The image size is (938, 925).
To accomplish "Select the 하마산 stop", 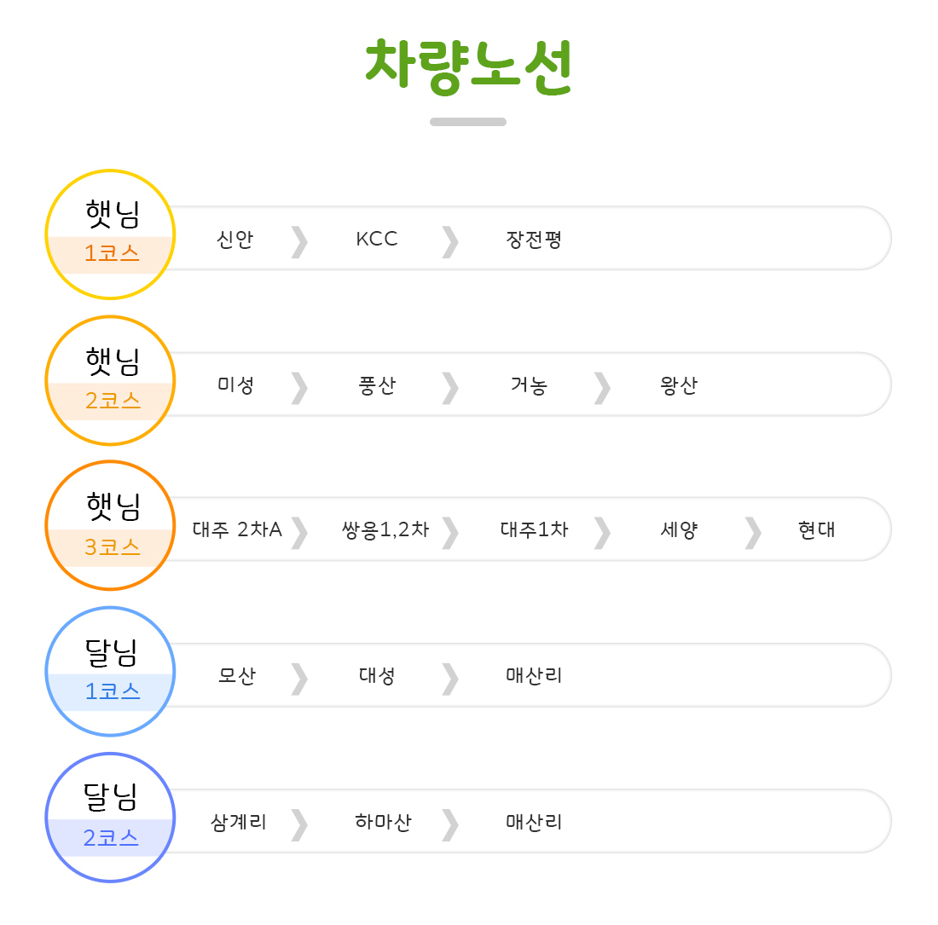I will (x=383, y=822).
